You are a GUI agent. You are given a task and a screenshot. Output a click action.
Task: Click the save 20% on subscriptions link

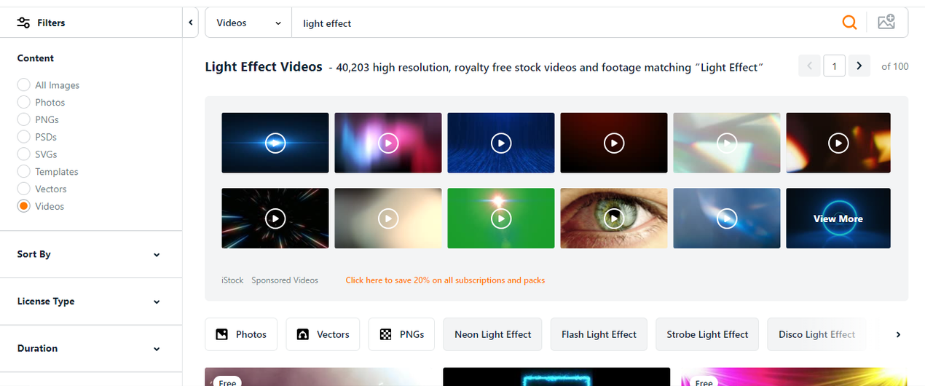pyautogui.click(x=445, y=280)
